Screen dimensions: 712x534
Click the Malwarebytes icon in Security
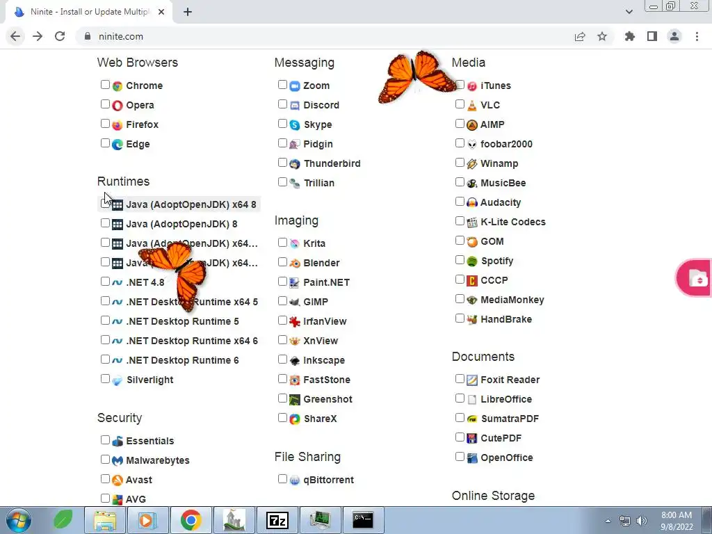117,460
